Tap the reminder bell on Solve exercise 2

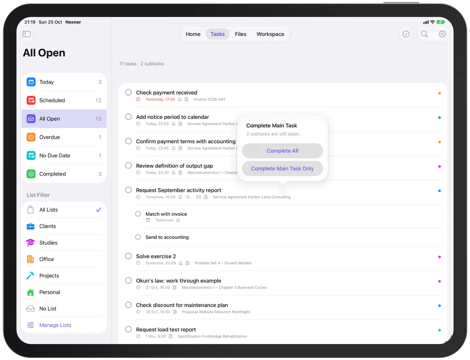[x=181, y=263]
